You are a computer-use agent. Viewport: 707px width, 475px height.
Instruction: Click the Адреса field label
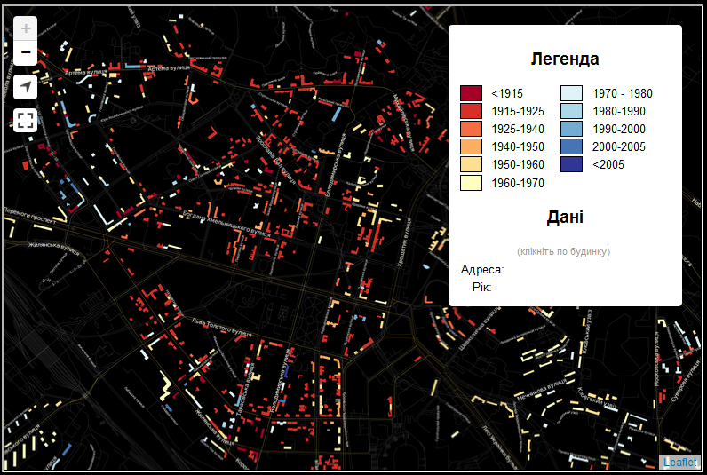tap(482, 269)
